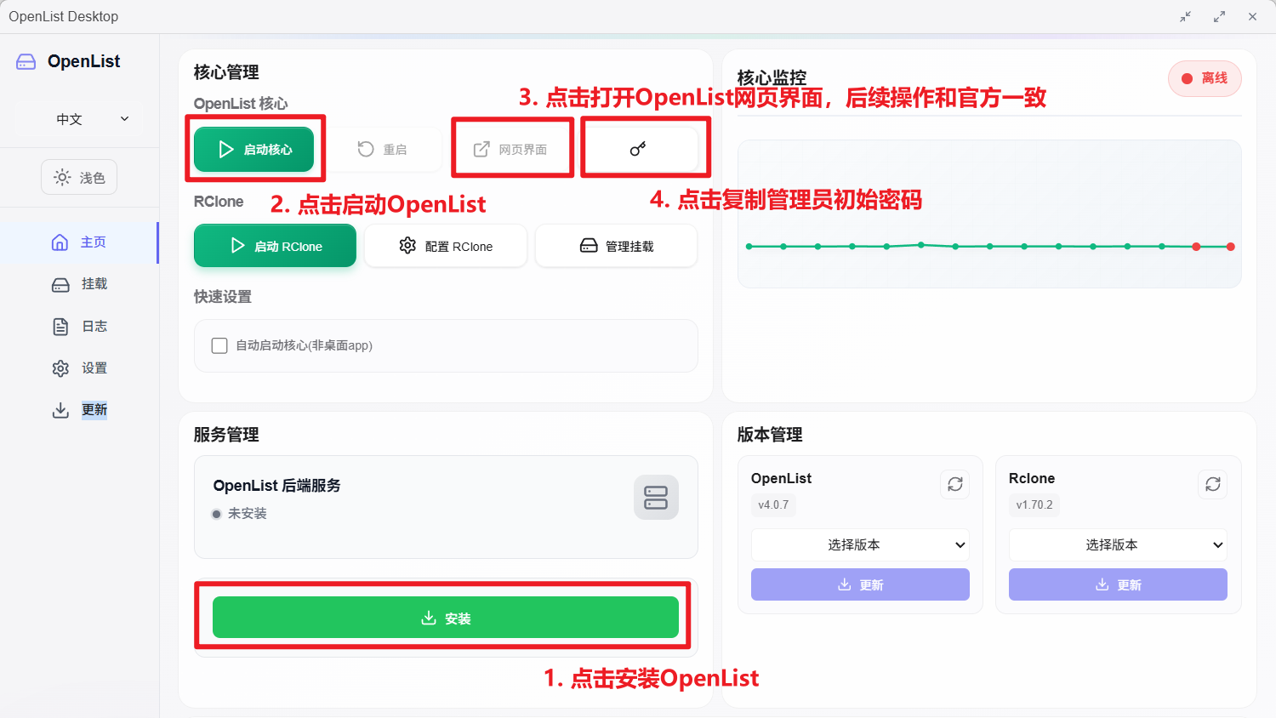Go to the 主页 home page
1276x718 pixels.
[x=79, y=242]
